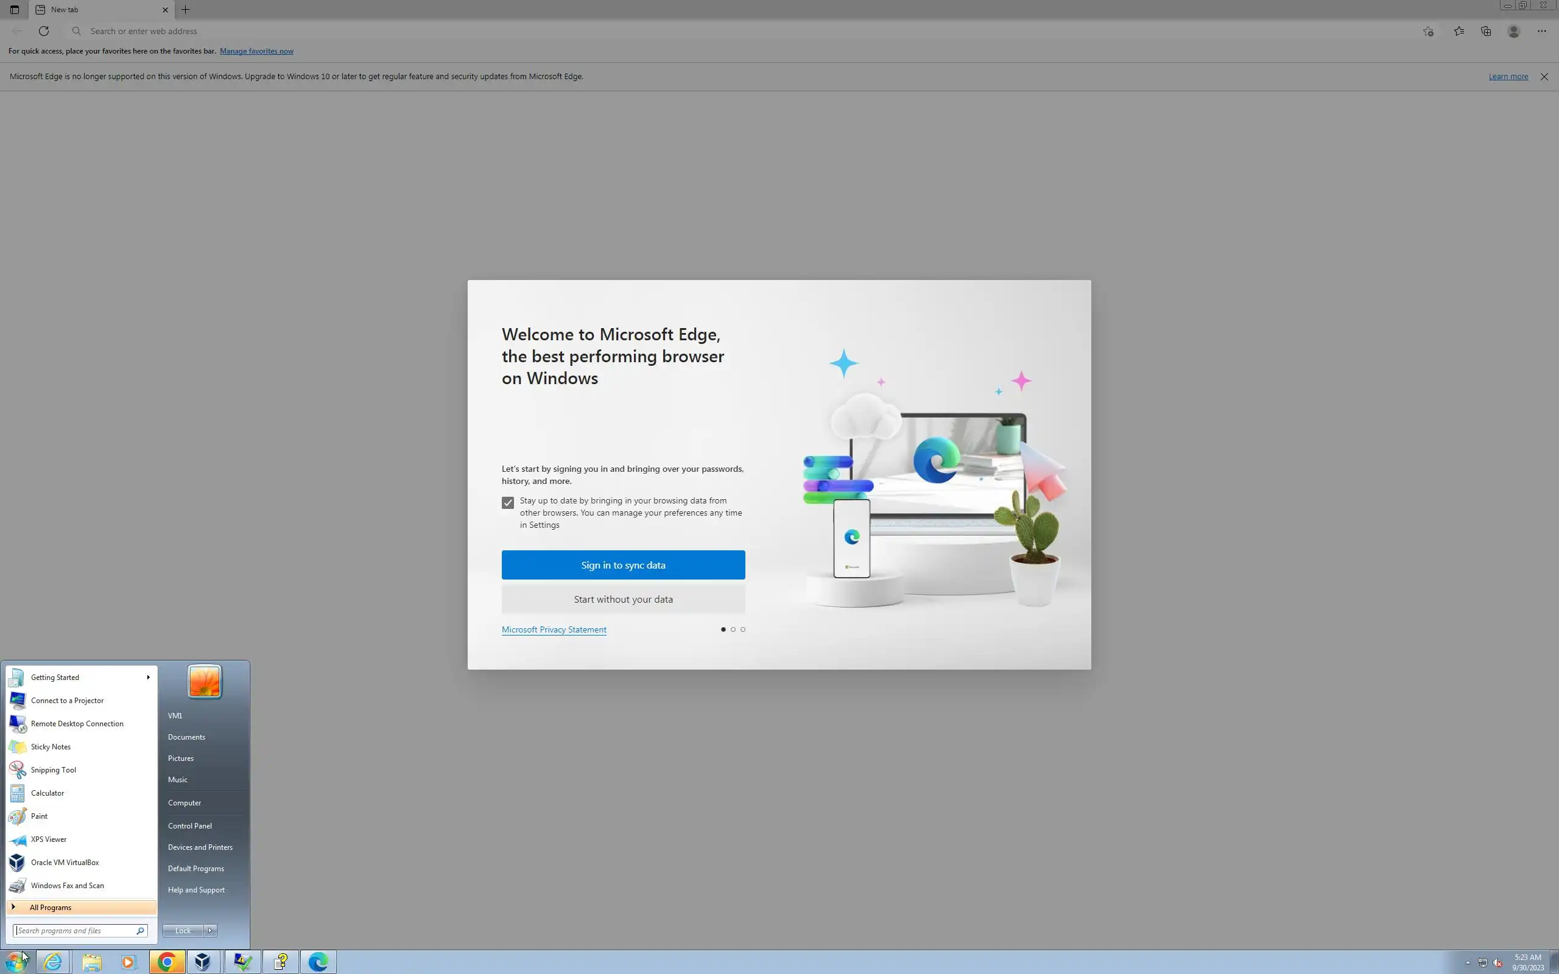Open the Favorites star icon
1559x974 pixels.
point(1459,31)
